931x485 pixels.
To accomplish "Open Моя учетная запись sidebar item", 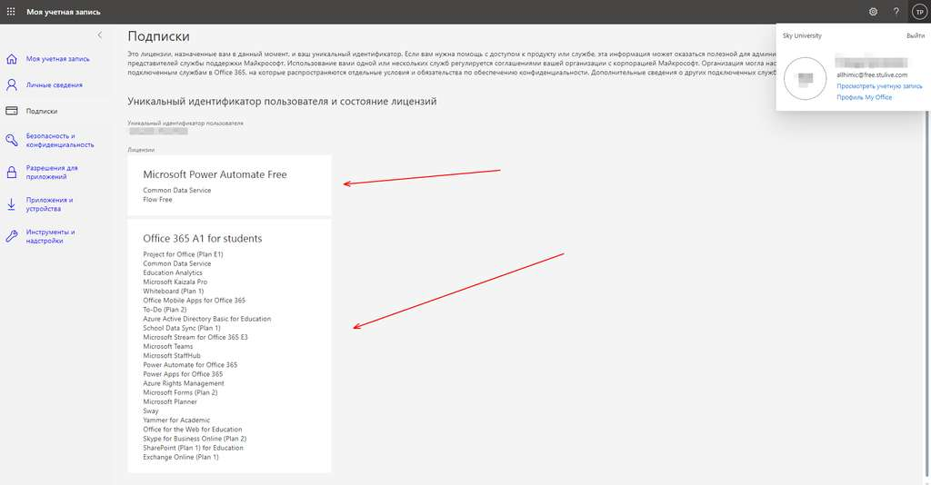I will click(57, 59).
